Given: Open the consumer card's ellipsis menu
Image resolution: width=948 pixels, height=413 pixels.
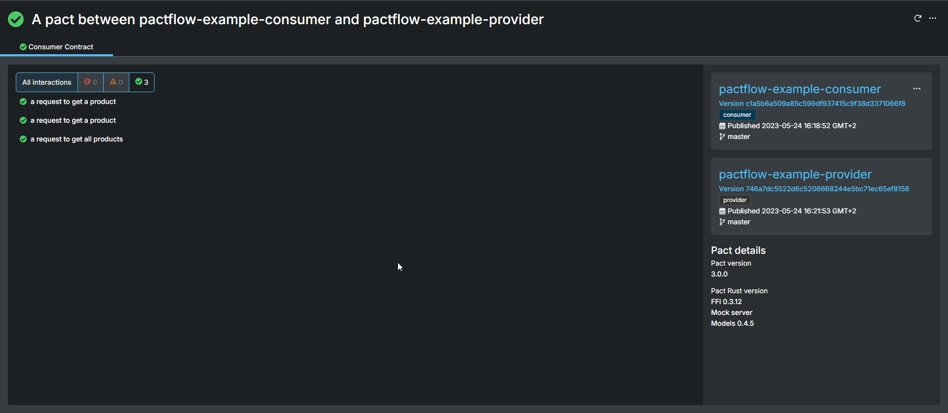Looking at the screenshot, I should tap(917, 89).
